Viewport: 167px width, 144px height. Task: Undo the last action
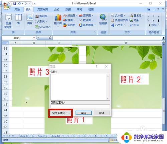tap(19, 4)
